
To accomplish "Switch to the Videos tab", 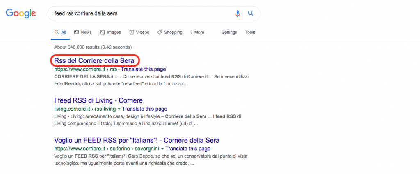I will [x=139, y=32].
